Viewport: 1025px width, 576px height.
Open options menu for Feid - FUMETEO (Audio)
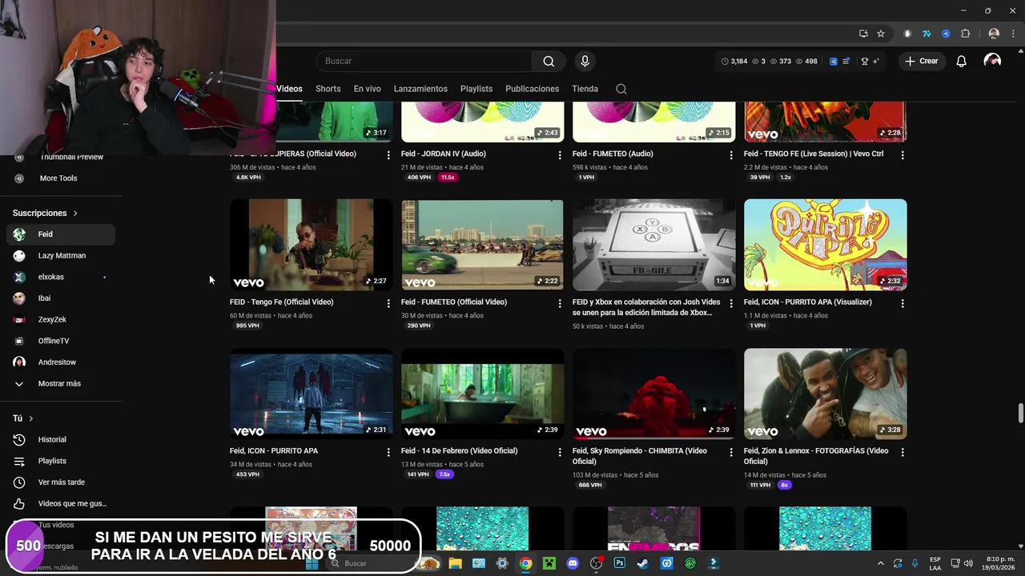point(731,155)
